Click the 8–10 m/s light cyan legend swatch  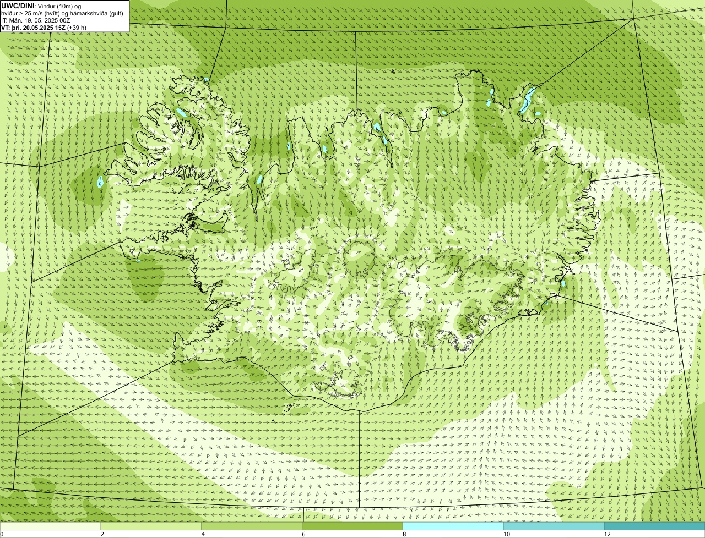453,526
